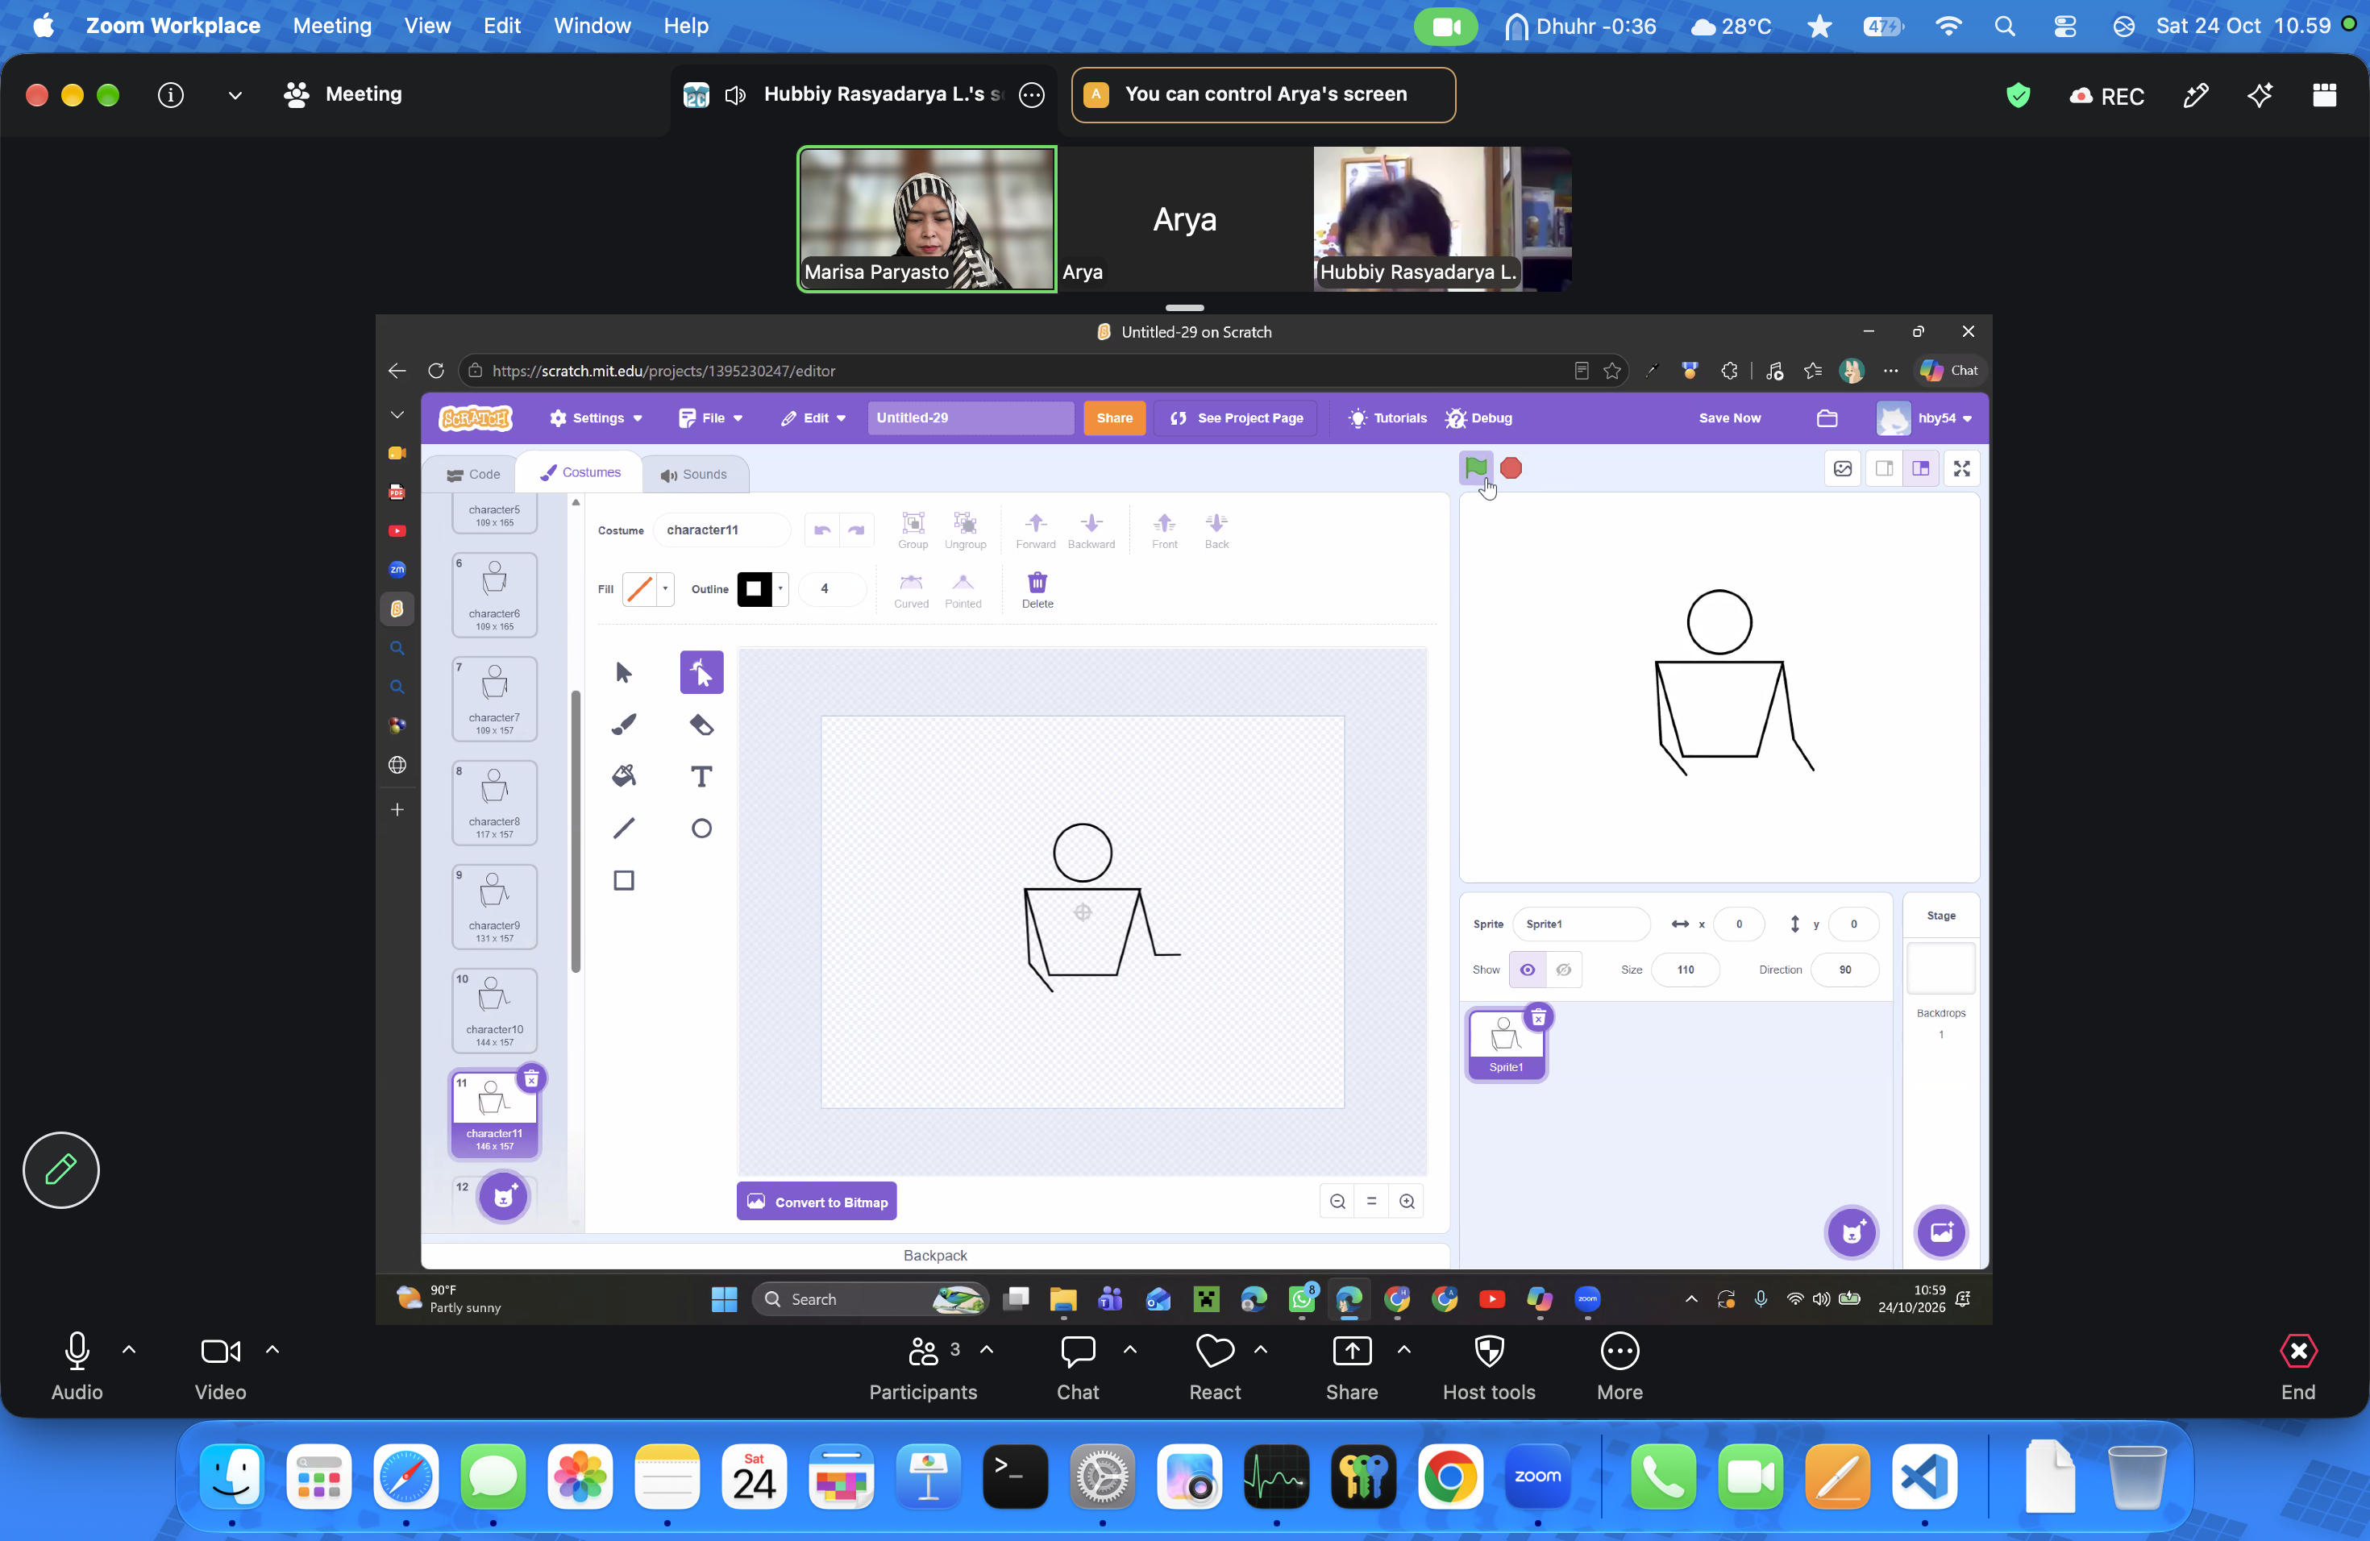The width and height of the screenshot is (2370, 1541).
Task: Toggle Zoom Video camera button
Action: point(220,1366)
